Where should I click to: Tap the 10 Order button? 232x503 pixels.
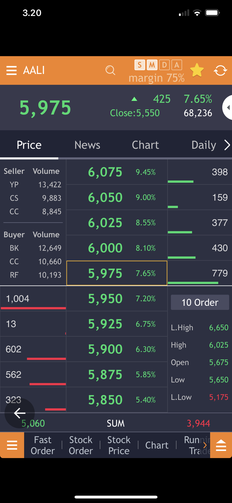click(x=200, y=302)
